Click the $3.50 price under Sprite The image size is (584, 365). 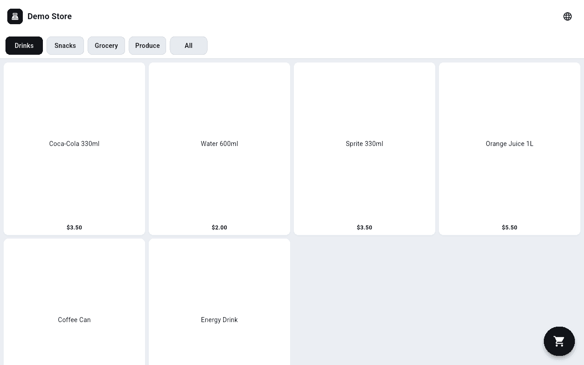pyautogui.click(x=365, y=227)
